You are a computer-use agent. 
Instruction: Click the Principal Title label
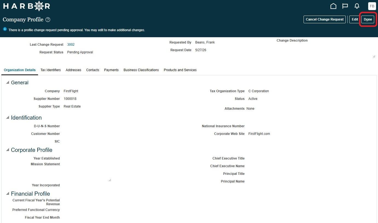[x=234, y=174]
